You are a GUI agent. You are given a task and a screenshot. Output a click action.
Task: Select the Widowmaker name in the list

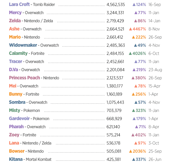click(23, 45)
